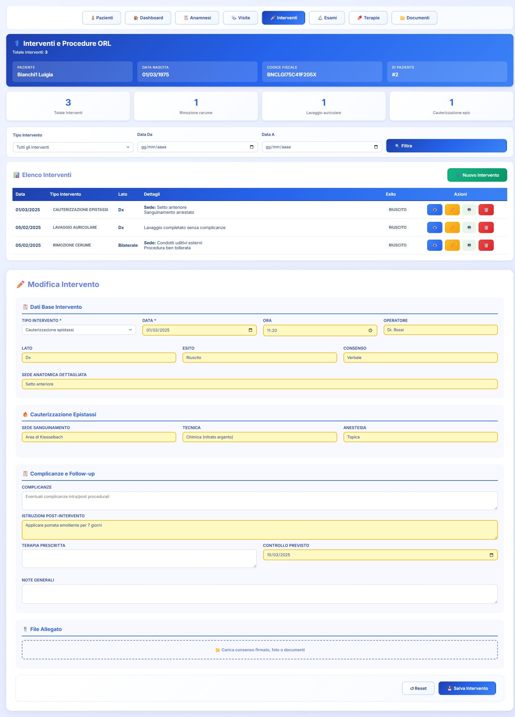View the Cauterizzazione Epistassi intervention details
515x717 pixels.
click(434, 210)
